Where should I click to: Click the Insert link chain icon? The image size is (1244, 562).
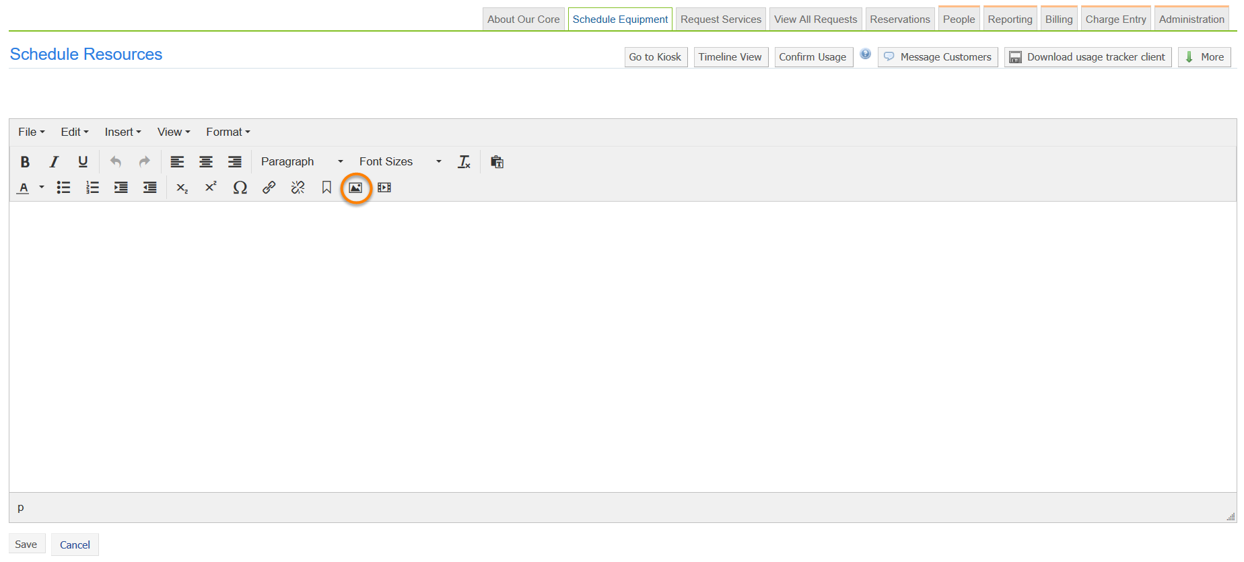(x=269, y=188)
